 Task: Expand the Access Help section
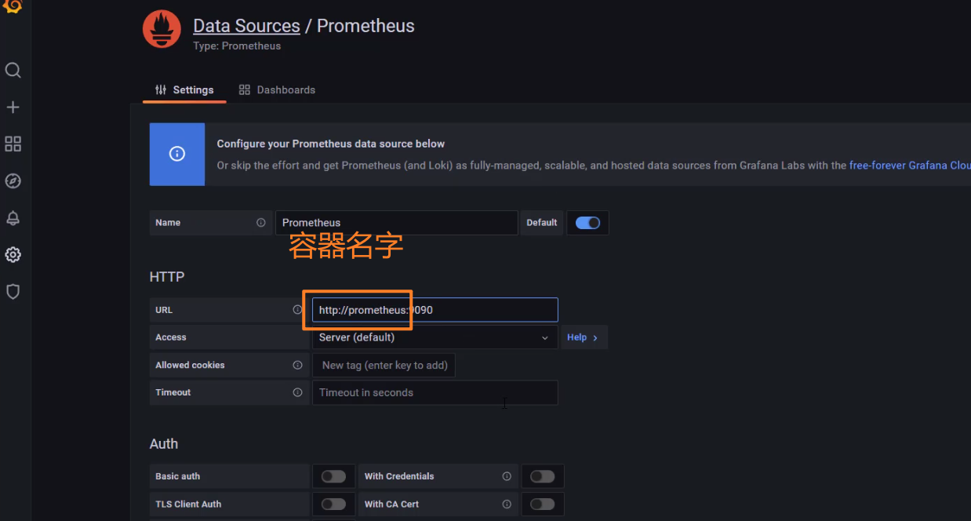pos(582,337)
